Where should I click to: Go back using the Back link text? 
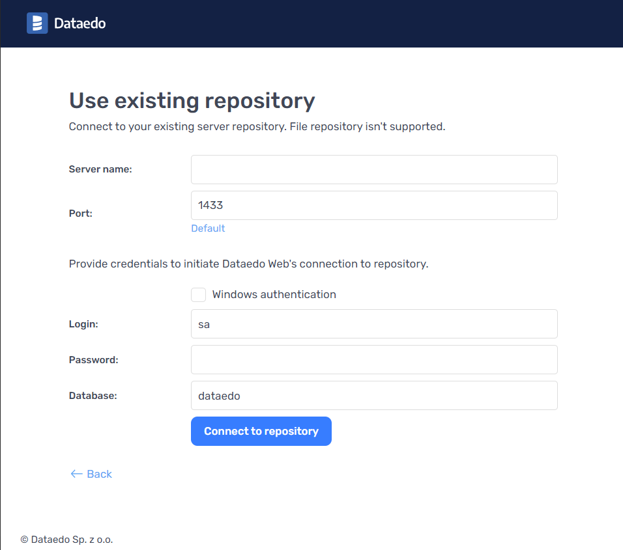[x=99, y=474]
